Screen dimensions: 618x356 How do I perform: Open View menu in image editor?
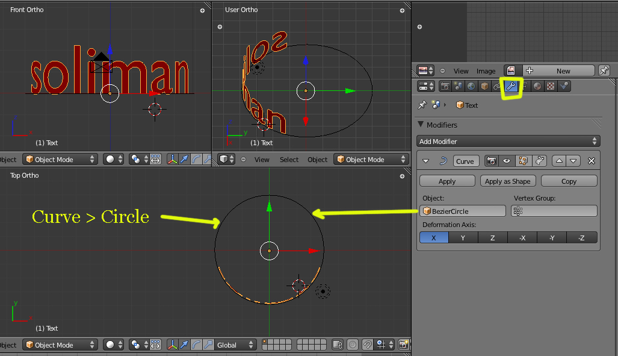[461, 71]
